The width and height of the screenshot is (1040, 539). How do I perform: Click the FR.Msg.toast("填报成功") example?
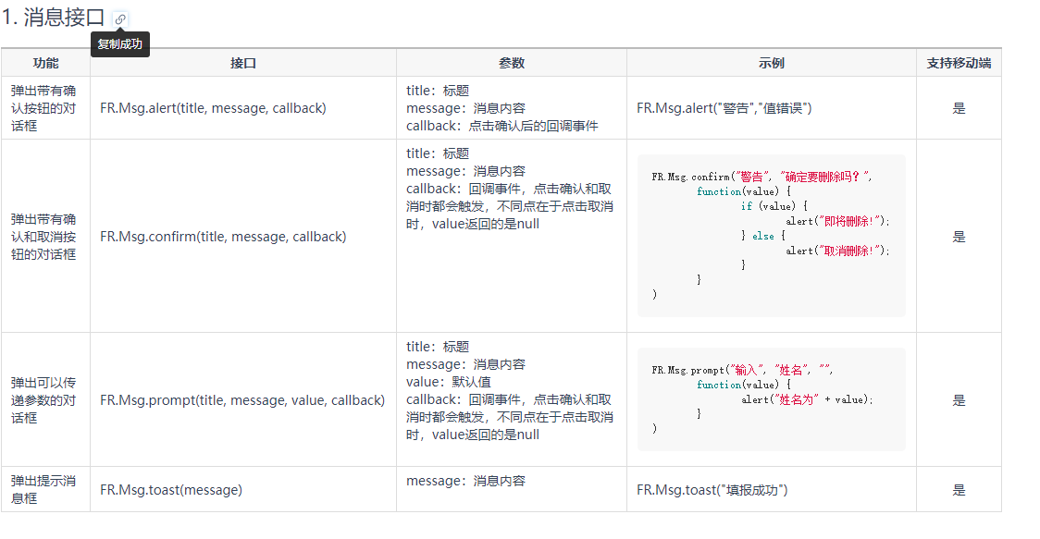[x=712, y=490]
